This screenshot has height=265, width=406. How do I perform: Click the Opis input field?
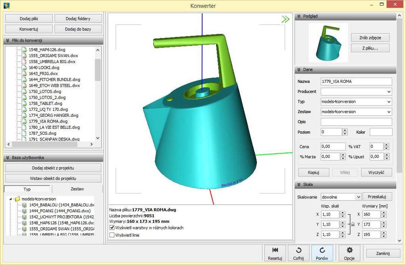tap(356, 122)
